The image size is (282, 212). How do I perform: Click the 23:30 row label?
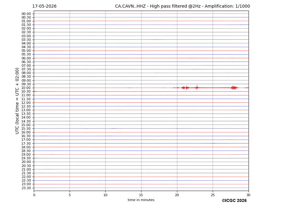(26, 188)
